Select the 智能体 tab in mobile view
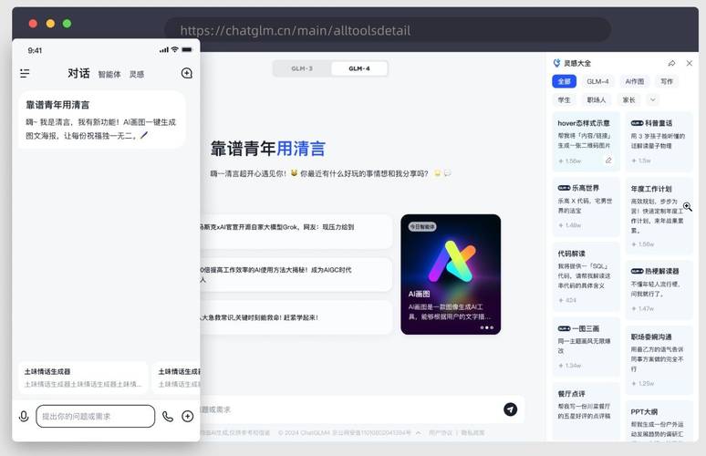The image size is (706, 456). click(x=109, y=74)
